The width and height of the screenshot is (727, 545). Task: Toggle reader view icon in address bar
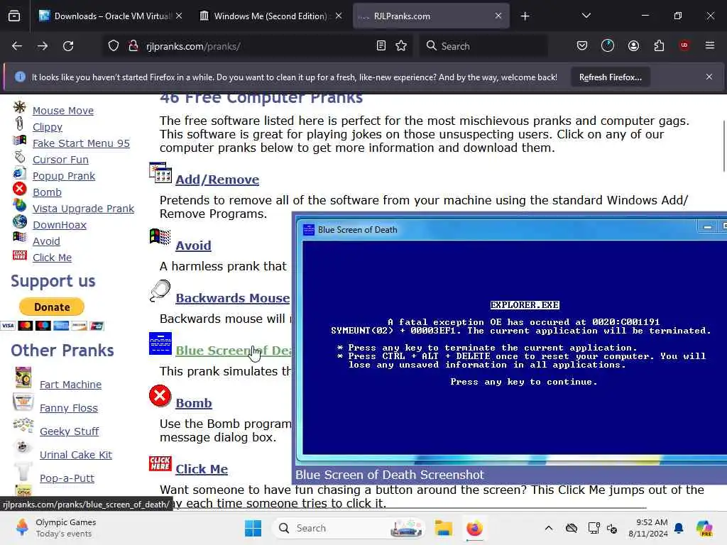click(381, 45)
